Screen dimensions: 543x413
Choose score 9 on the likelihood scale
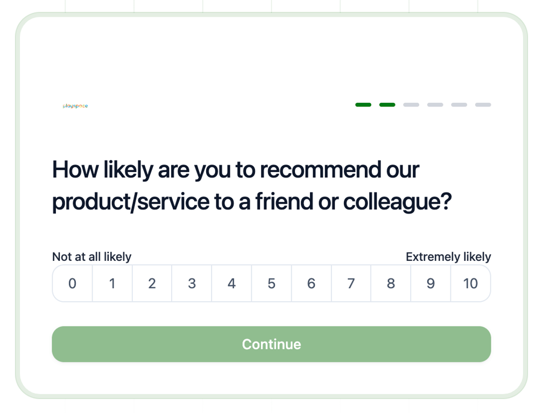(431, 283)
